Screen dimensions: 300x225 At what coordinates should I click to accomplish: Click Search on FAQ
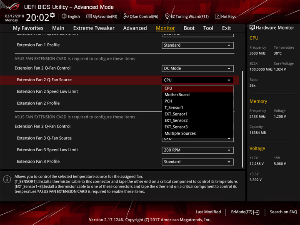[x=284, y=212]
